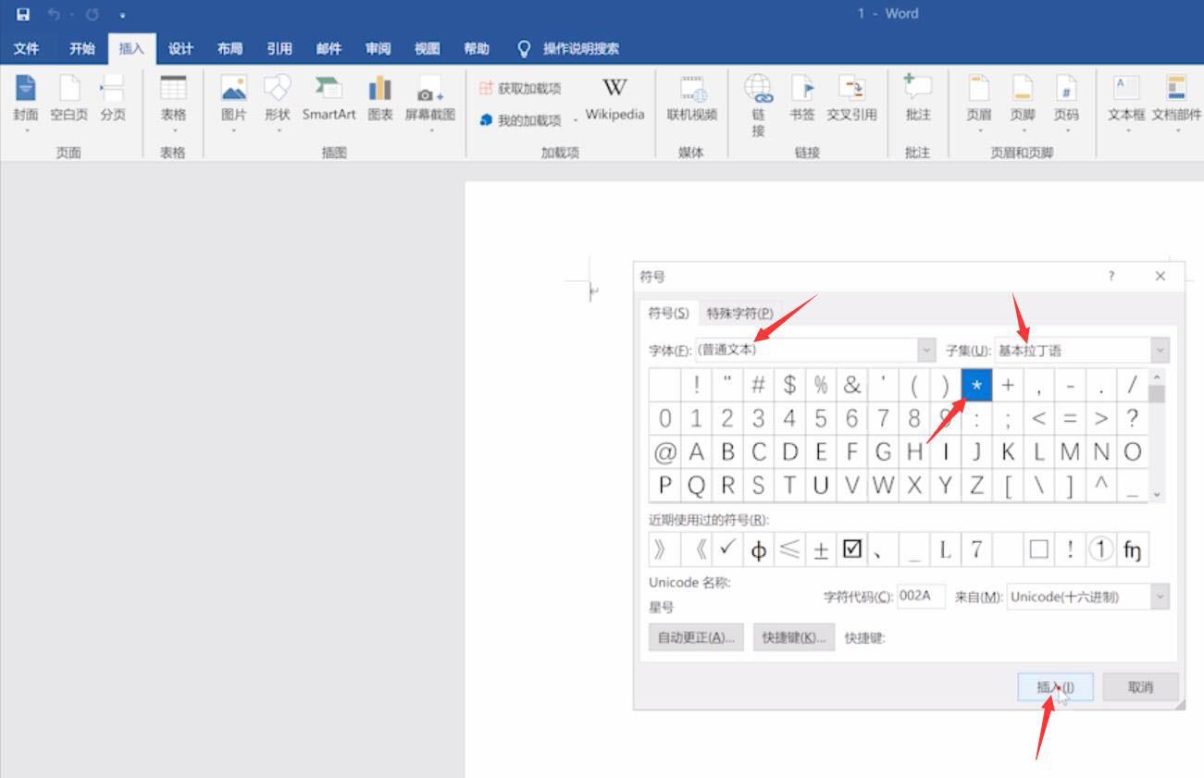Screen dimensions: 1204x778
Task: Select the dollar sign symbol in grid
Action: pos(789,385)
